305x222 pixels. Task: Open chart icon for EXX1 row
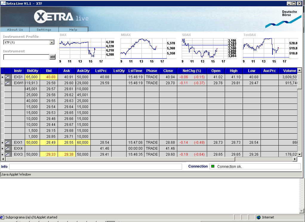tap(7, 143)
